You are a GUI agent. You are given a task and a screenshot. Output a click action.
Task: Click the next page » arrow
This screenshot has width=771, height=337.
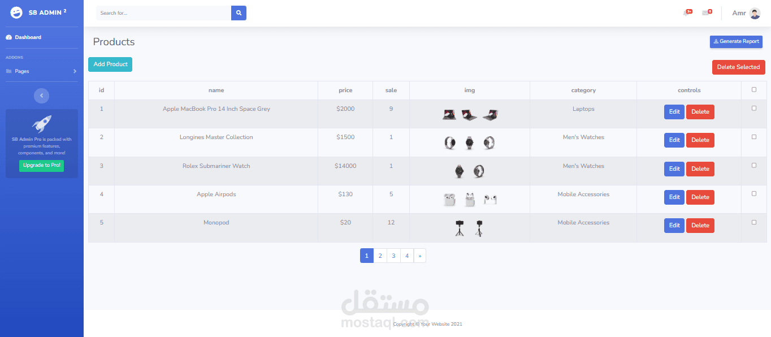420,256
